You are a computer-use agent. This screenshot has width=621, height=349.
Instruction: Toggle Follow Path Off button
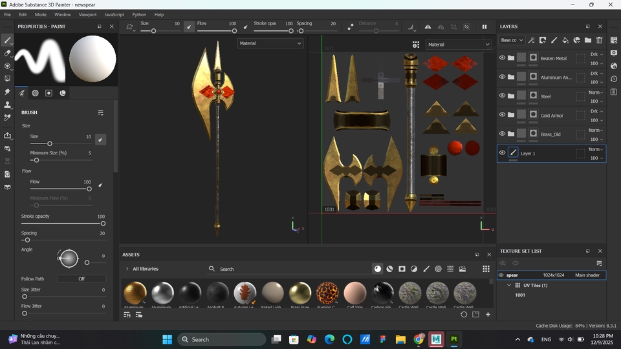pos(82,279)
